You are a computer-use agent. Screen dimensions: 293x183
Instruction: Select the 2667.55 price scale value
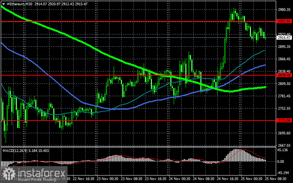point(284,145)
